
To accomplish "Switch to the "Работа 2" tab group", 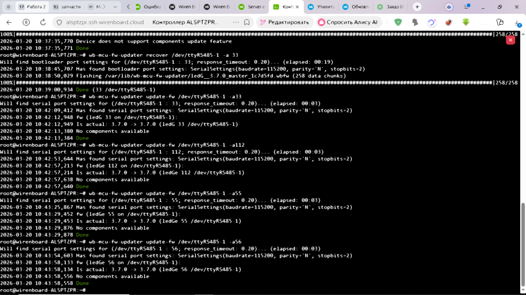I will [32, 7].
